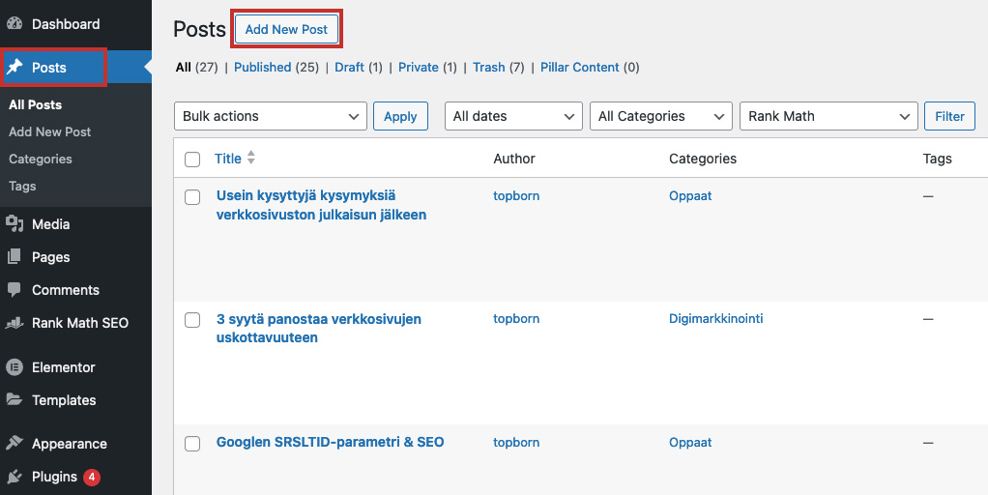Click the Templates folder icon
Viewport: 988px width, 495px height.
click(15, 400)
